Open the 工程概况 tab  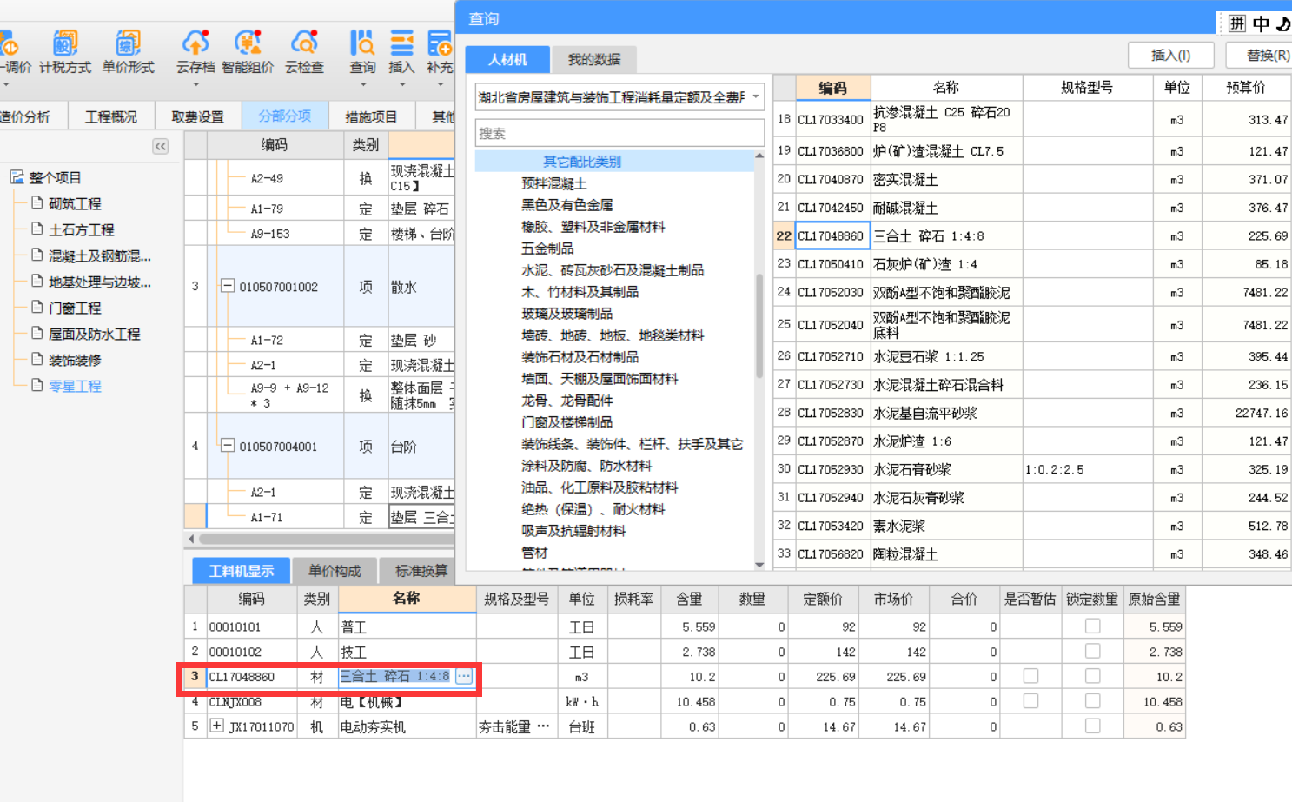(111, 116)
